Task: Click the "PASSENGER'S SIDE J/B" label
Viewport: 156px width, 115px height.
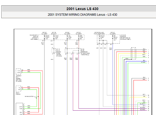Action: [x=34, y=37]
